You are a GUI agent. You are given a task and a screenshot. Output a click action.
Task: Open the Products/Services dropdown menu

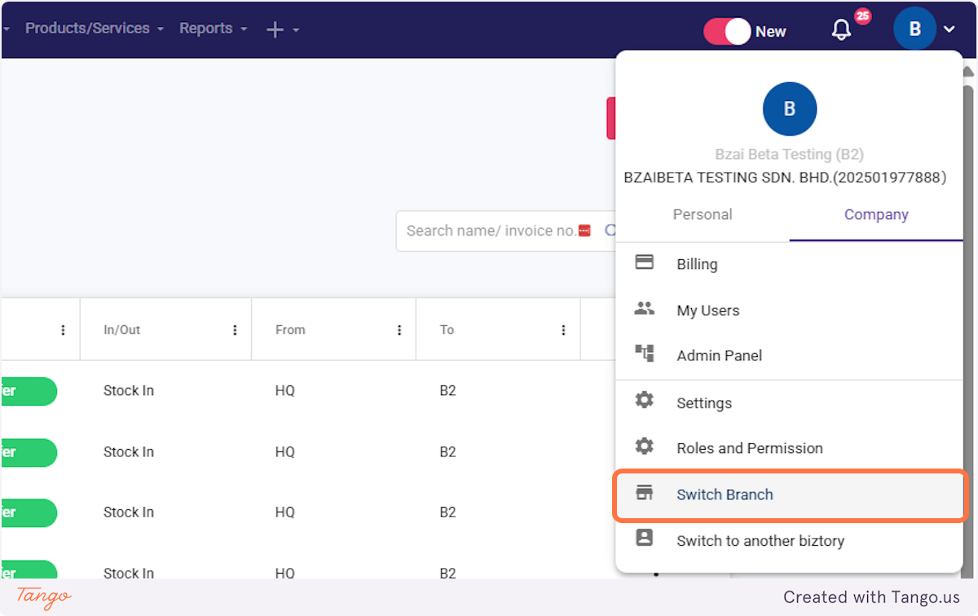point(95,29)
